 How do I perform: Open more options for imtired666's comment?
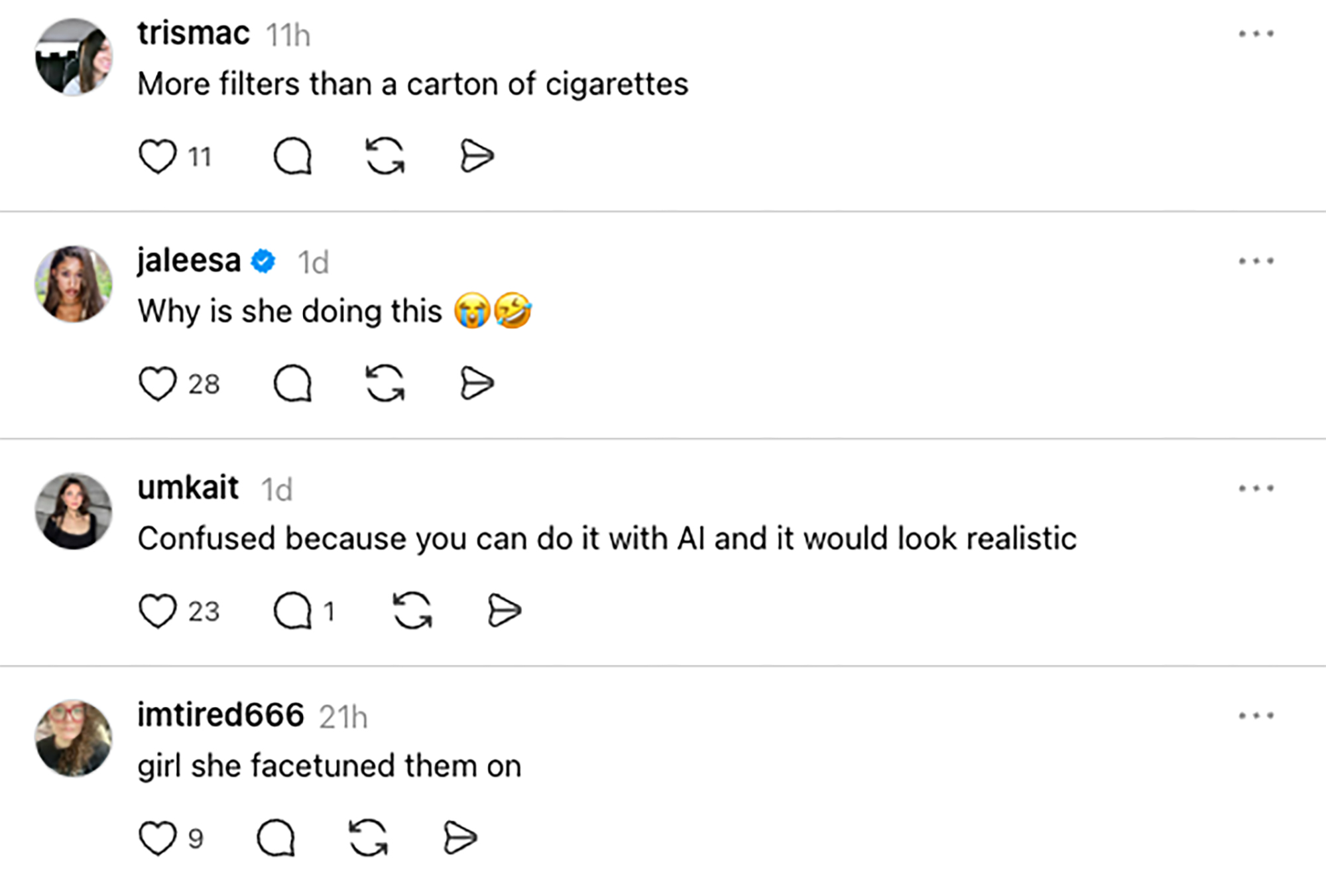(1256, 716)
